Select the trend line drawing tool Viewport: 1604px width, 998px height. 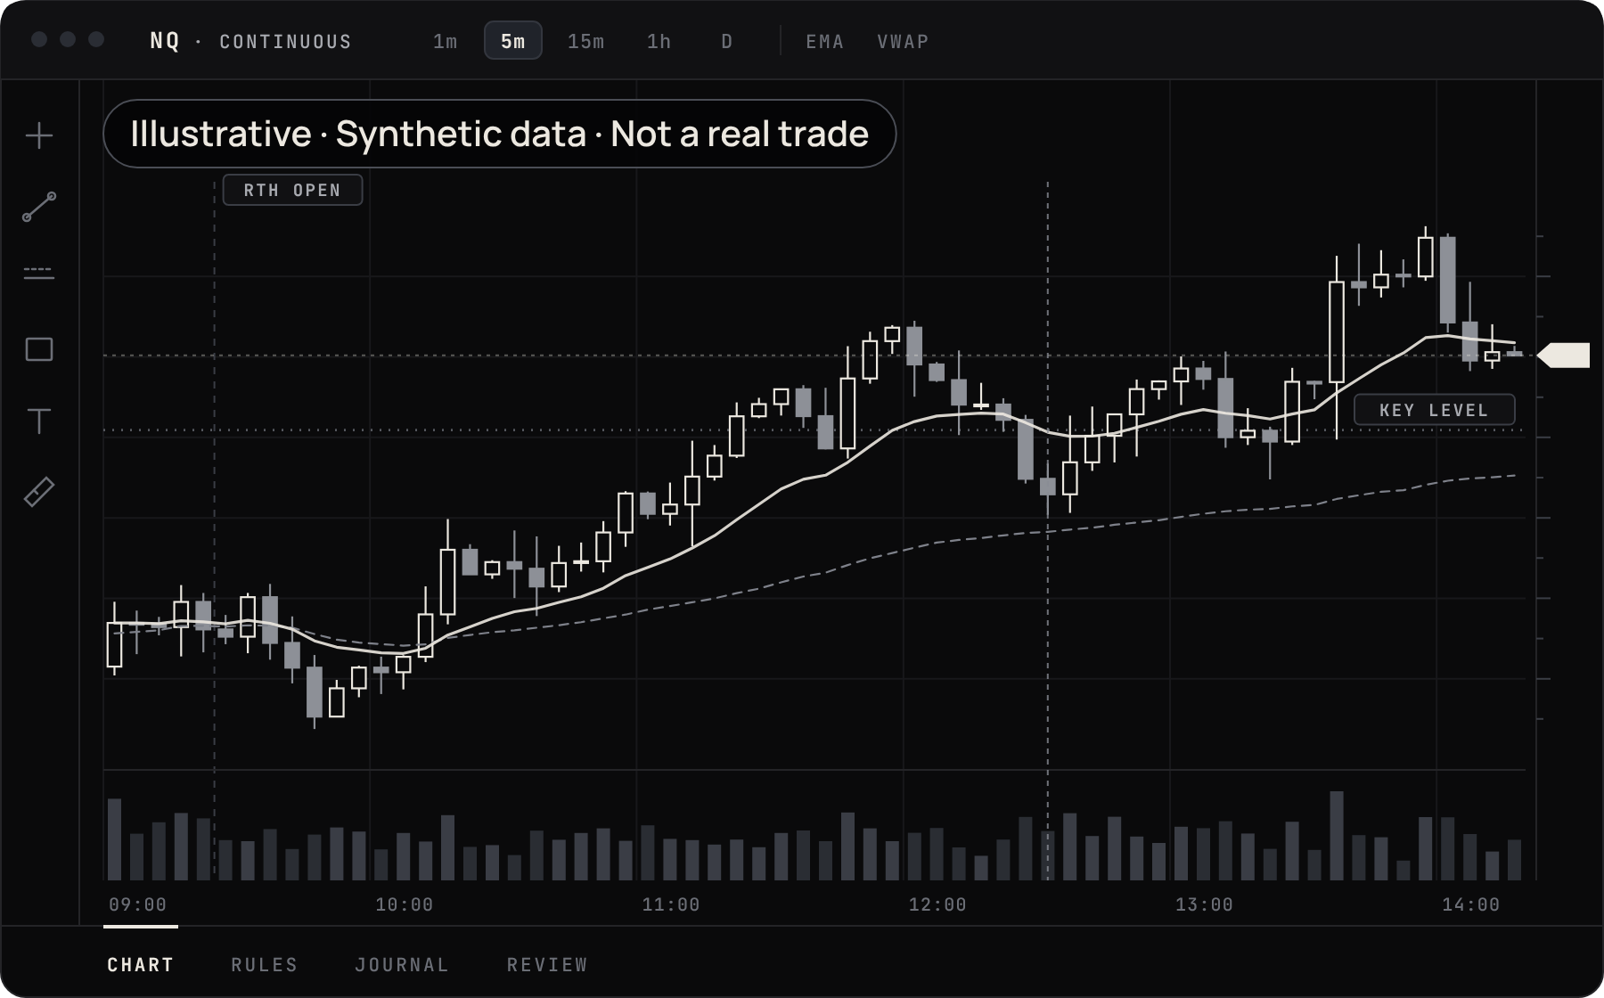39,207
